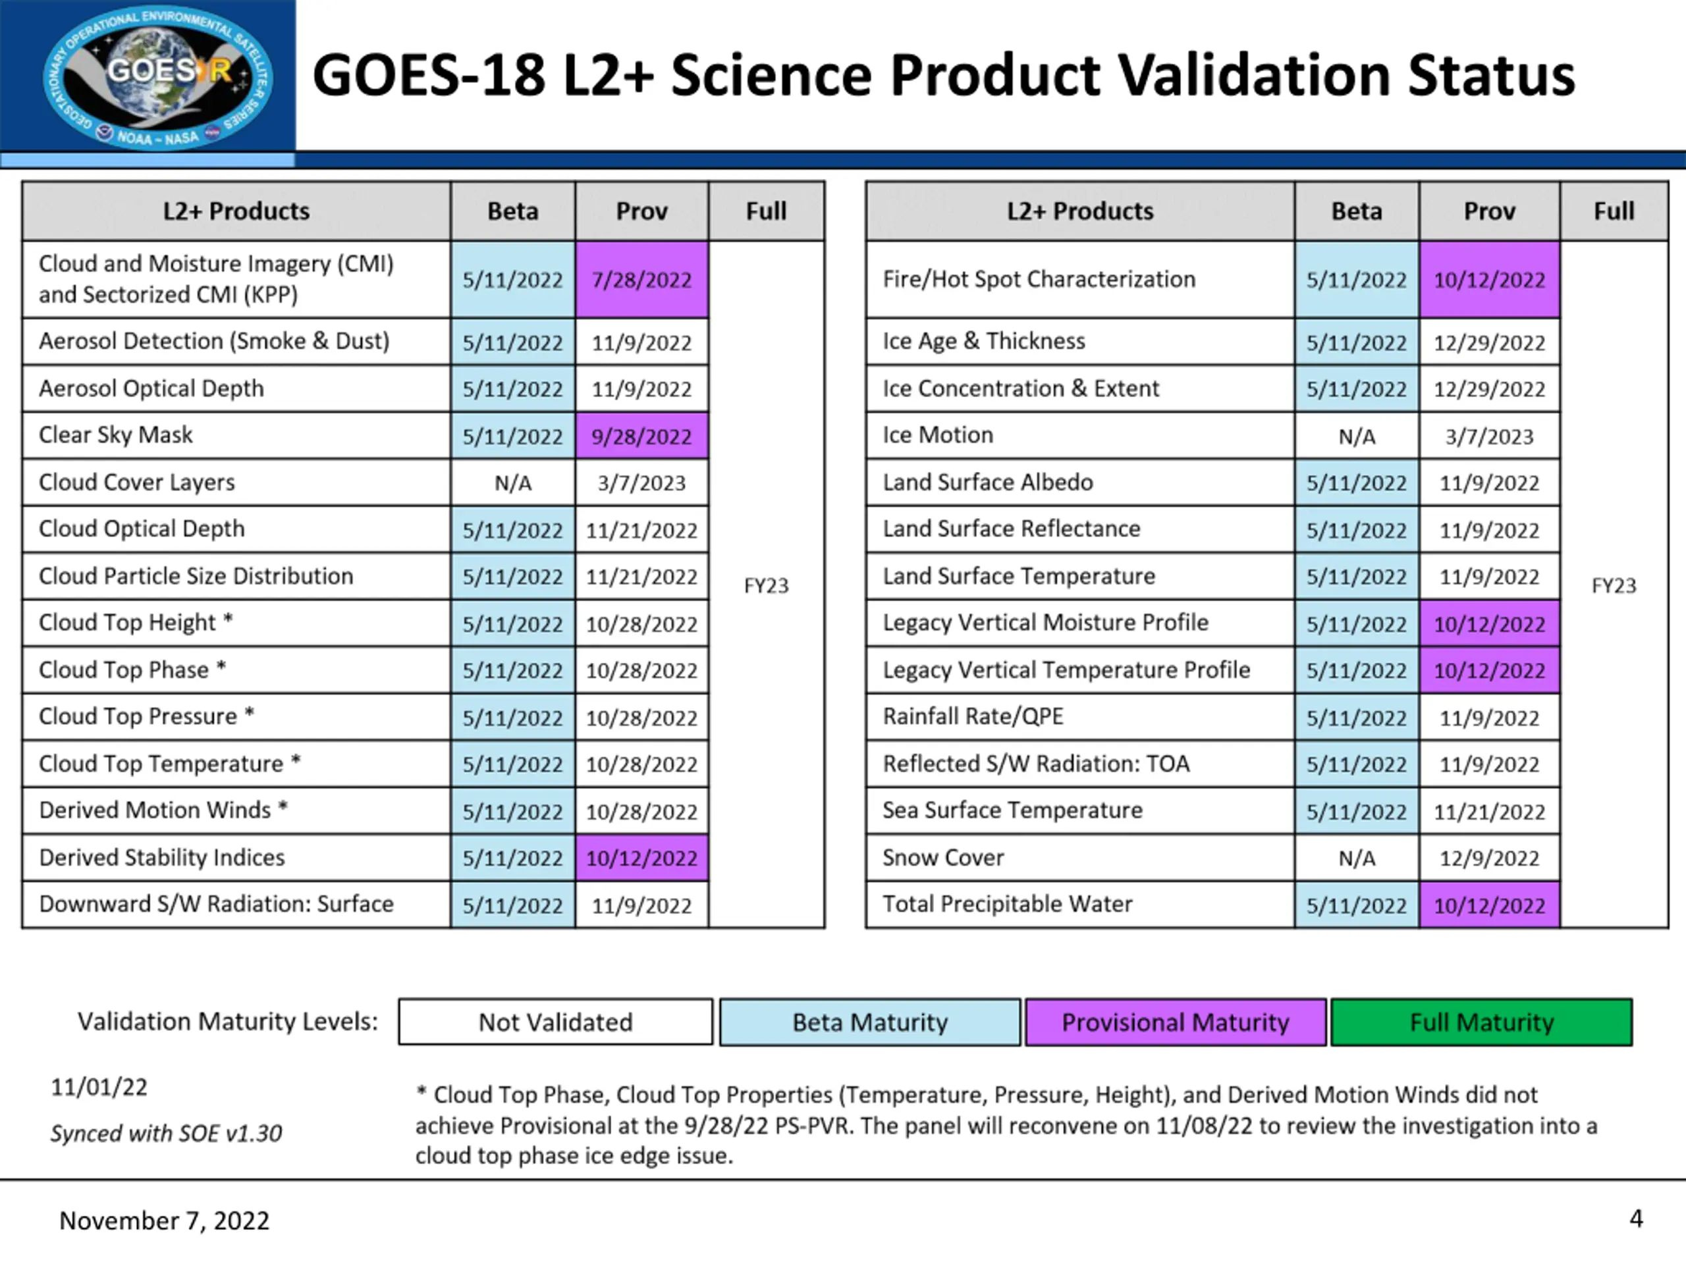Click the 11/9/2022 cell for Rainfall Rate/QPE
This screenshot has height=1264, width=1686.
coord(1489,718)
